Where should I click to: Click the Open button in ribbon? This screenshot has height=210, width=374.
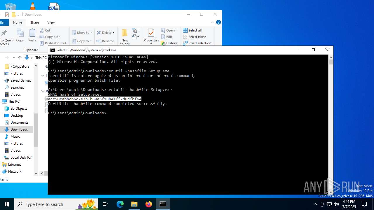click(168, 30)
